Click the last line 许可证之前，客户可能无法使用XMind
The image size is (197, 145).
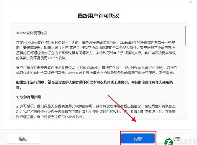pos(50,117)
